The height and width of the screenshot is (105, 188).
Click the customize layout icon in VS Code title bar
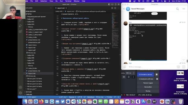119,4
